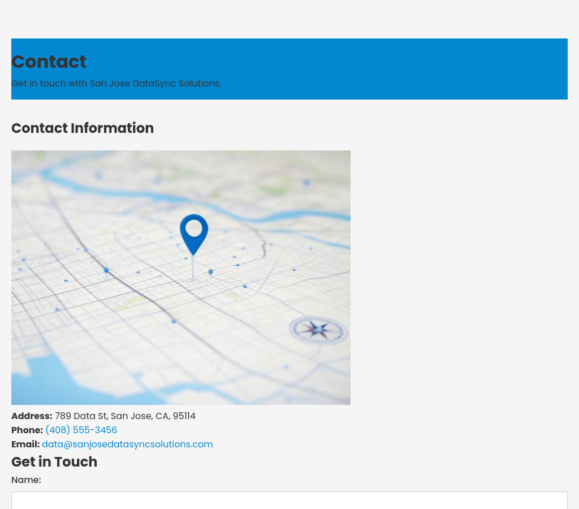Click the street address 789 Data St text
The height and width of the screenshot is (509, 579).
pos(125,416)
